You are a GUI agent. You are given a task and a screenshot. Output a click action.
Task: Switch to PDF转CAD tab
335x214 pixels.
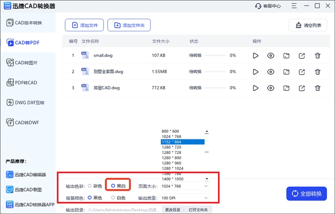point(28,83)
